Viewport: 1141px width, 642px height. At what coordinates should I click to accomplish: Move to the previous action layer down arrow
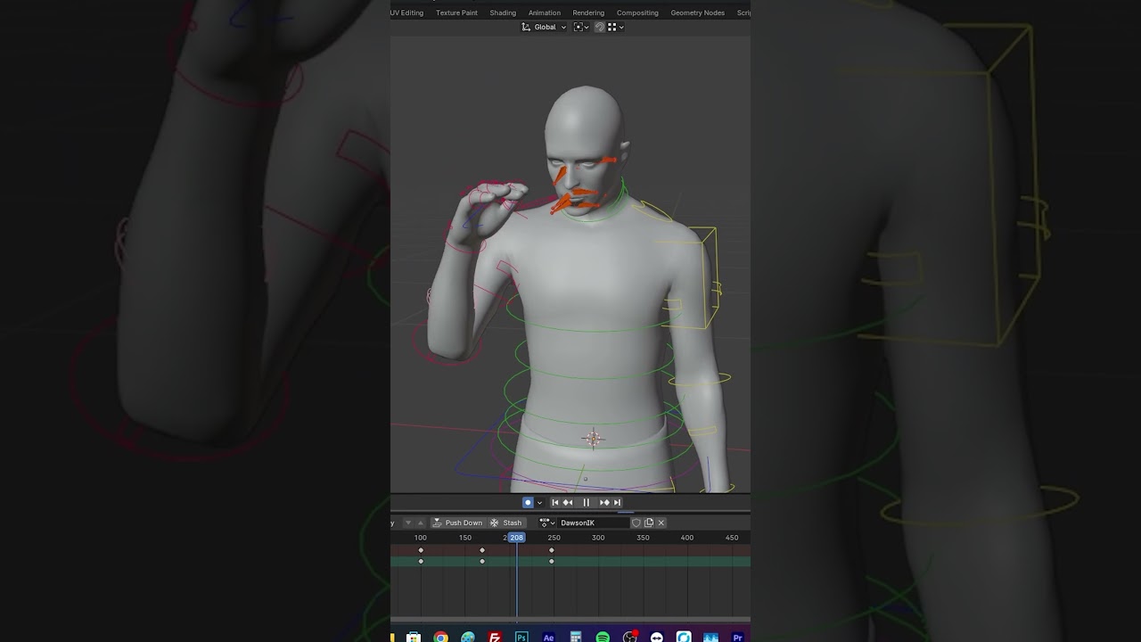(x=408, y=523)
